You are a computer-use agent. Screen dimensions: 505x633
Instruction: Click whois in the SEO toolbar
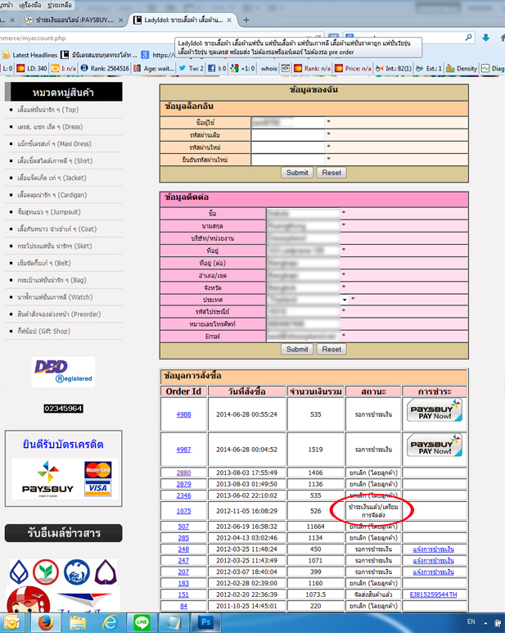(268, 68)
